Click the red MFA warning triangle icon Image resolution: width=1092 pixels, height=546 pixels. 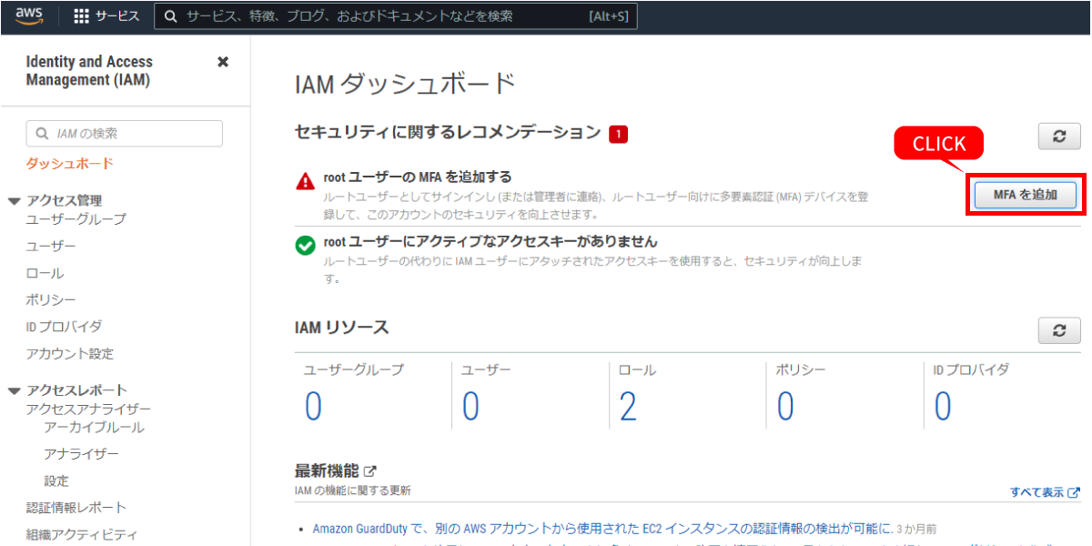(x=306, y=181)
